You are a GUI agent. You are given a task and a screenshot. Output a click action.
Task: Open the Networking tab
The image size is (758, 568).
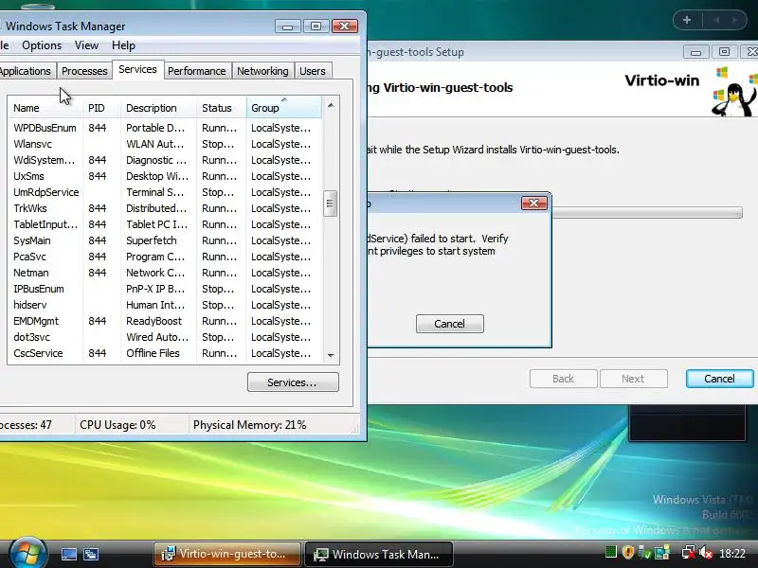(262, 71)
